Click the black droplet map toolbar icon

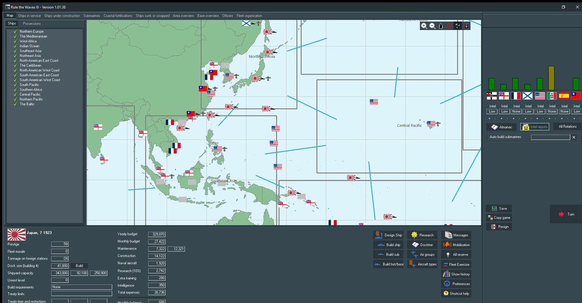point(441,26)
